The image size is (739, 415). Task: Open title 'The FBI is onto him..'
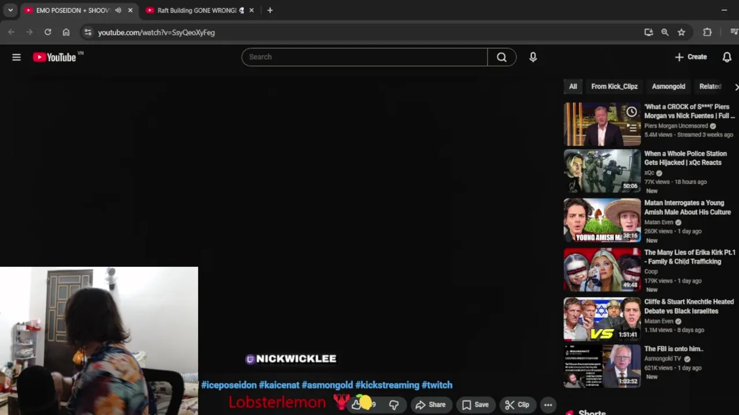click(674, 349)
